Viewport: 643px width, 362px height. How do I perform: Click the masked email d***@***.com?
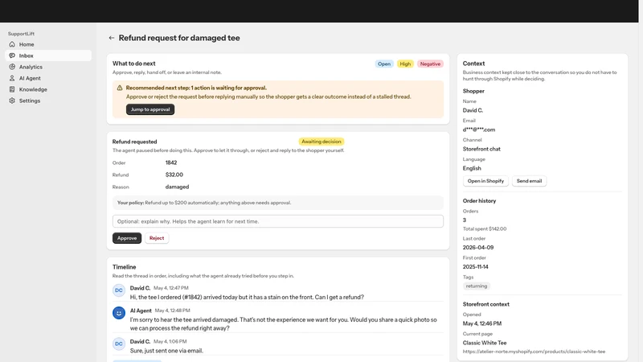(479, 130)
